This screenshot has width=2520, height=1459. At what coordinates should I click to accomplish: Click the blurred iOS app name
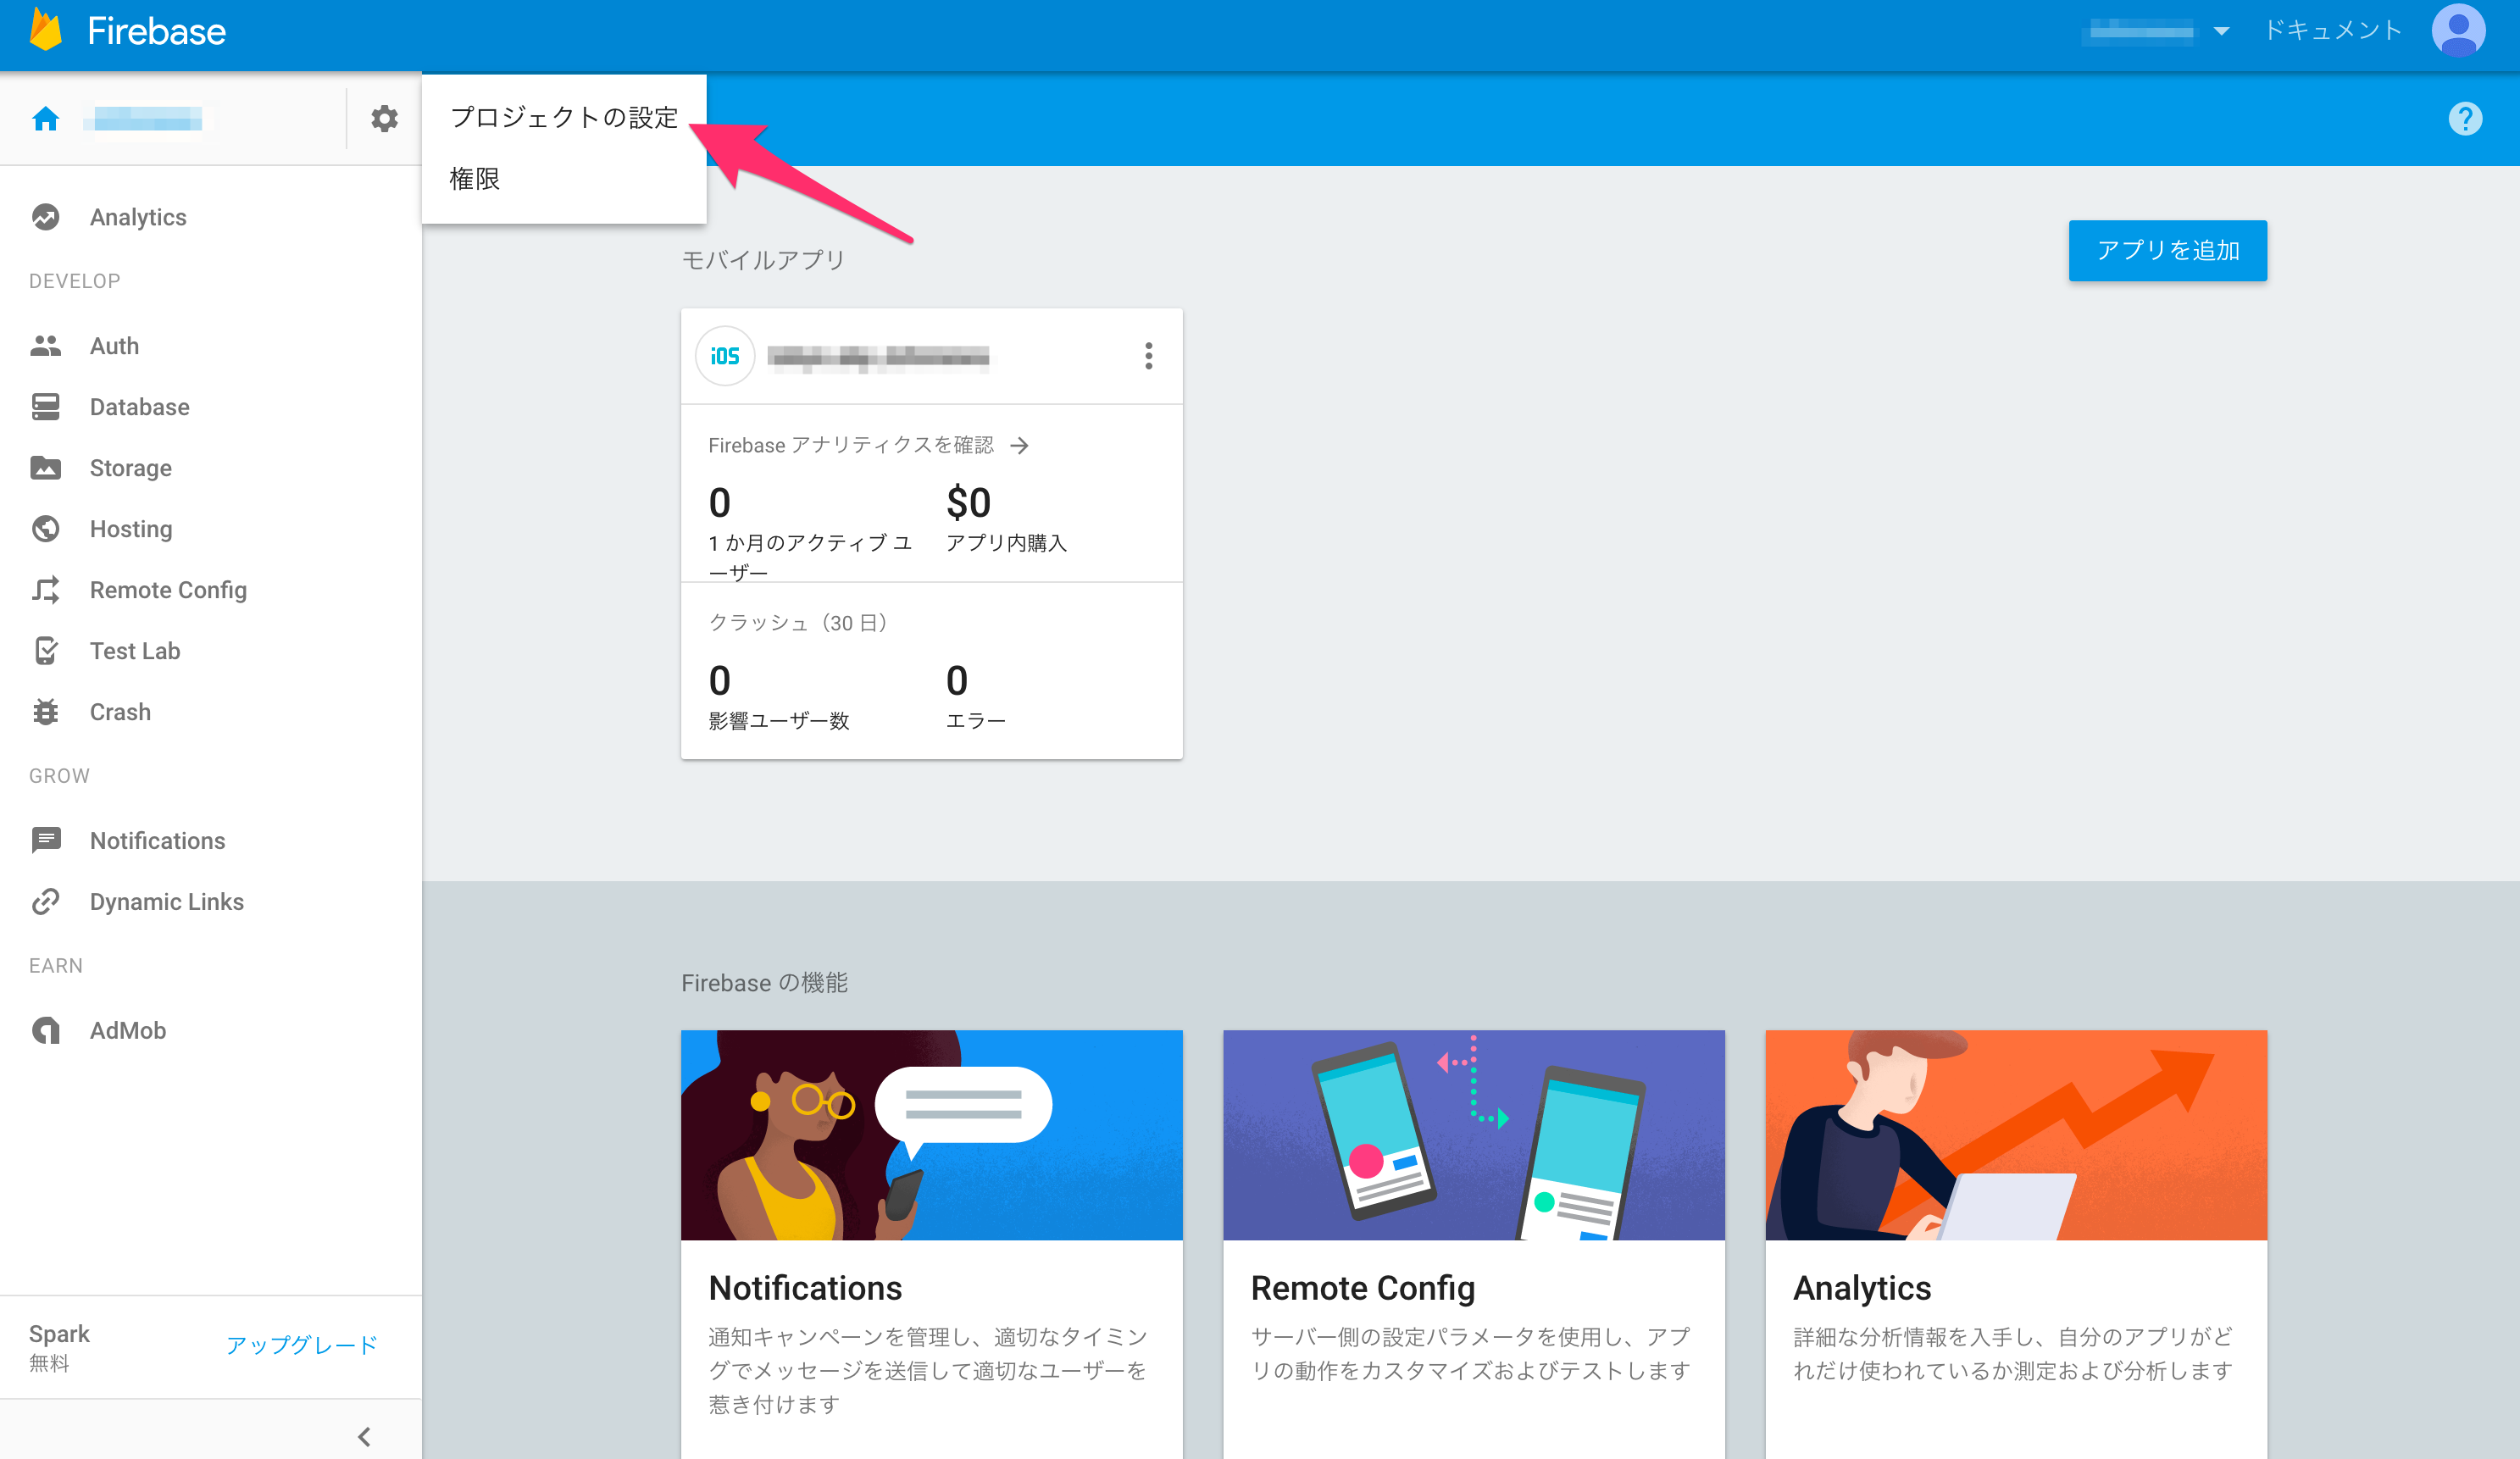[878, 357]
